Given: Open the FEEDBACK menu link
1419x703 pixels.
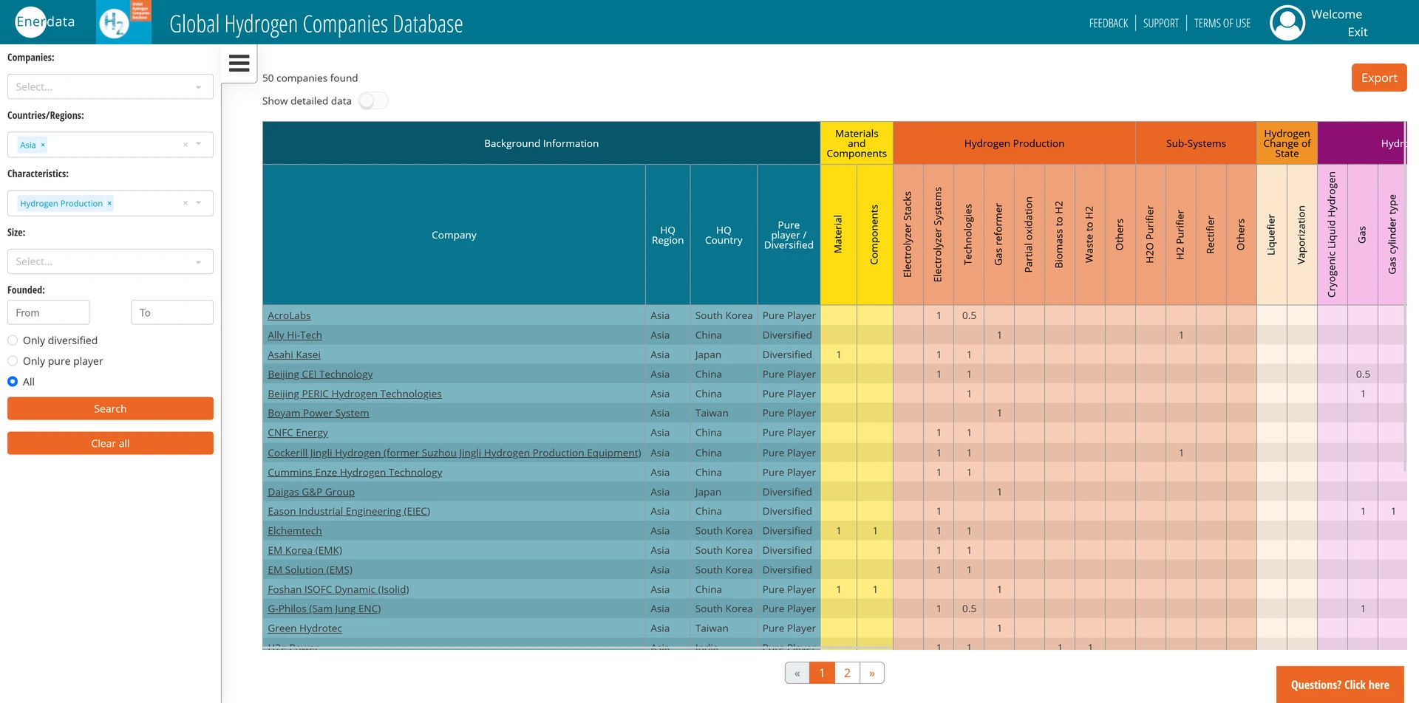Looking at the screenshot, I should (x=1109, y=24).
